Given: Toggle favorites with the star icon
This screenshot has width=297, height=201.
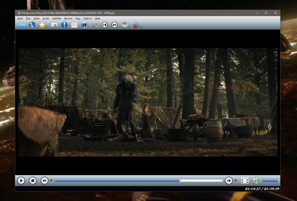Looking at the screenshot, I should (42, 25).
